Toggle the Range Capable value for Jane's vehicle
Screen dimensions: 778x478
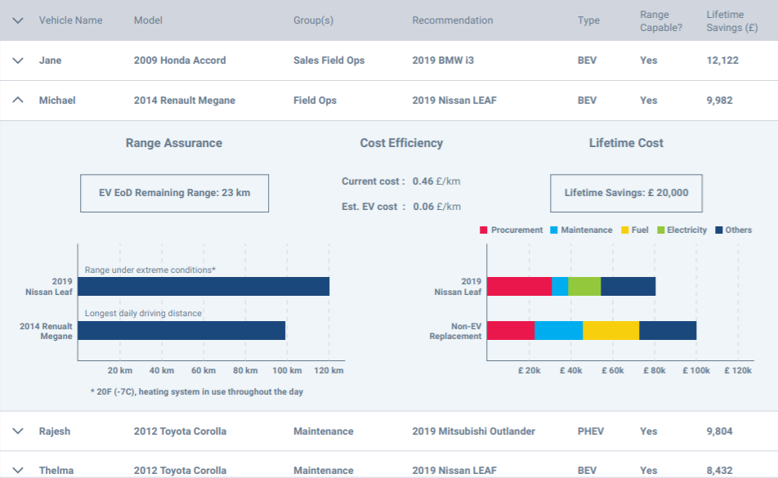click(648, 60)
